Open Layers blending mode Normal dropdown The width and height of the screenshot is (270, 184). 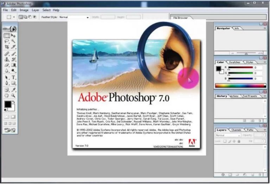click(228, 135)
